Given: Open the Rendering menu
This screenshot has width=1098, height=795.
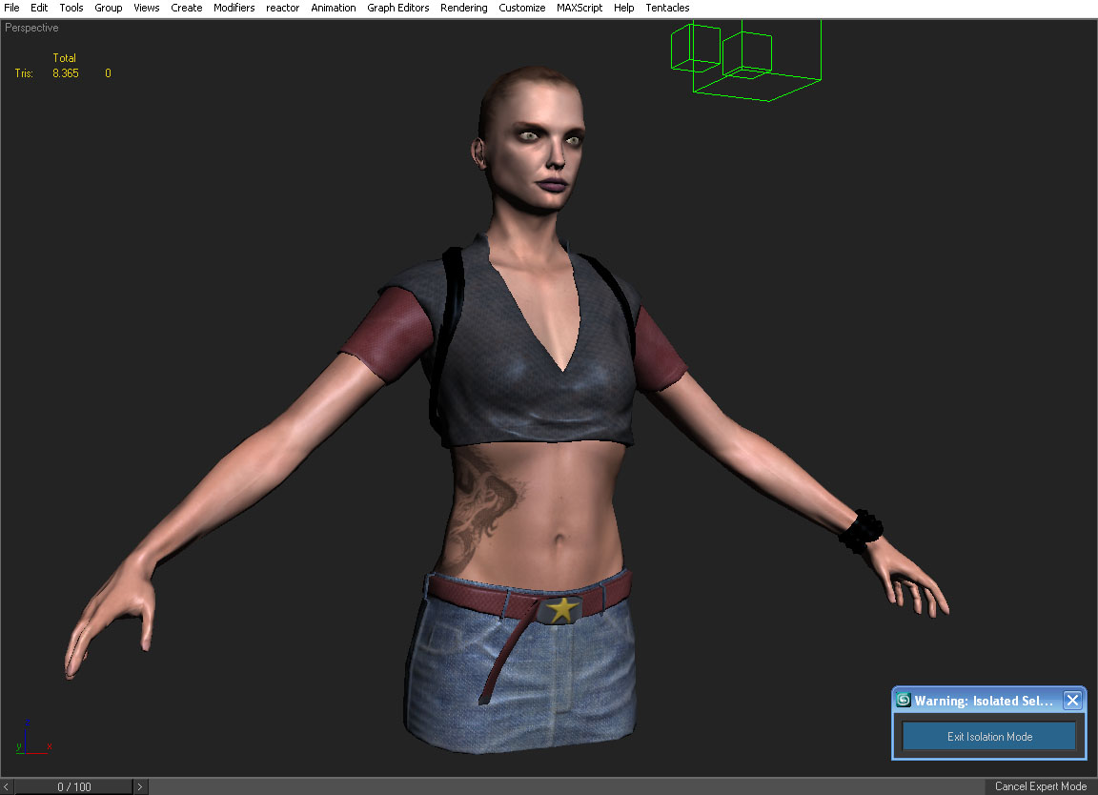Looking at the screenshot, I should click(463, 8).
